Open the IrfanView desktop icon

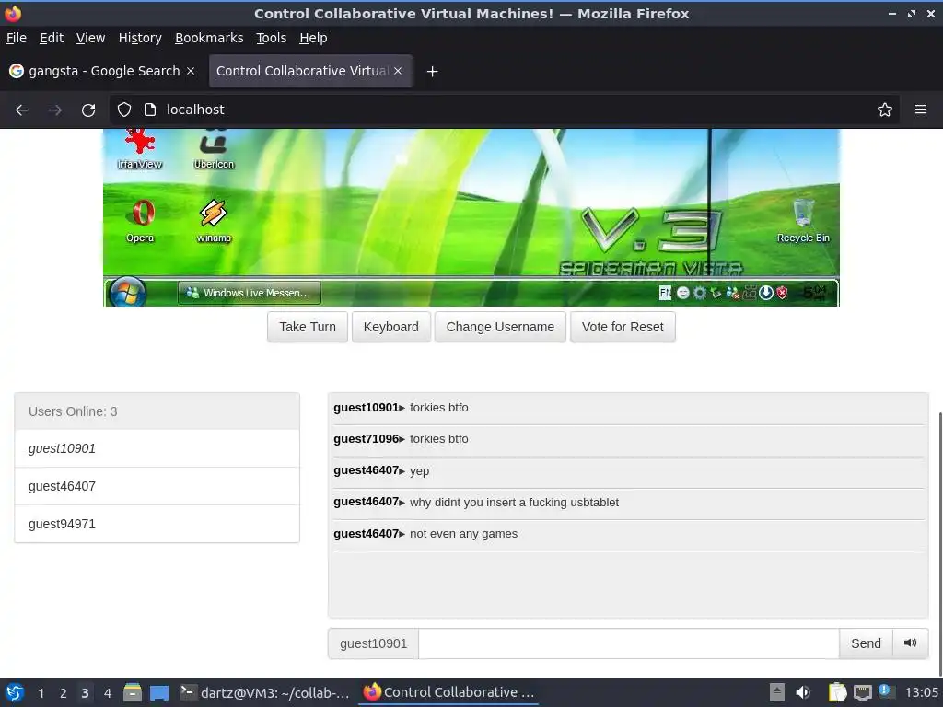tap(140, 149)
